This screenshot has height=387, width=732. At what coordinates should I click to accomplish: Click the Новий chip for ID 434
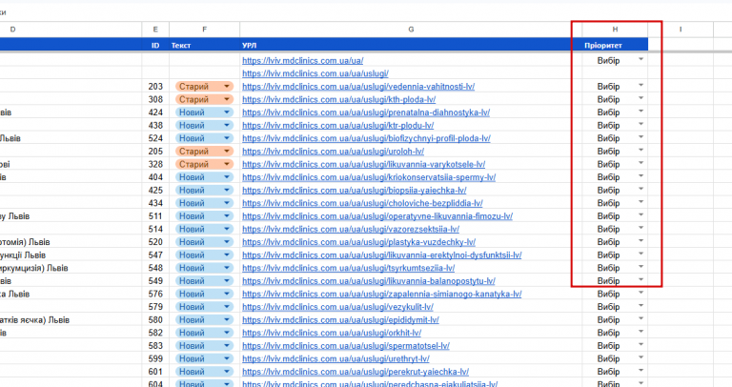[204, 203]
